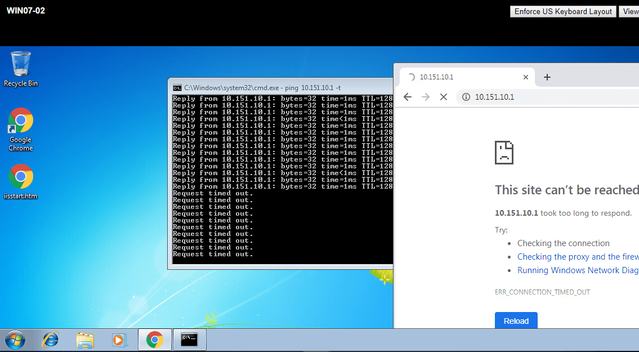Click the Windows Start orb

point(15,340)
